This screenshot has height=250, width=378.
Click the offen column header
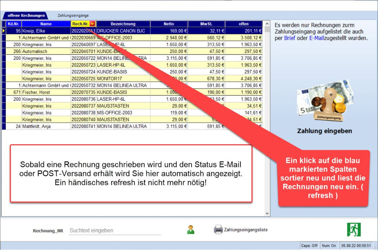[x=244, y=24]
